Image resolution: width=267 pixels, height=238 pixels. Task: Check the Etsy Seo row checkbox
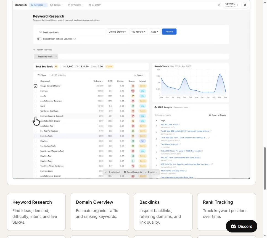(x=35, y=141)
